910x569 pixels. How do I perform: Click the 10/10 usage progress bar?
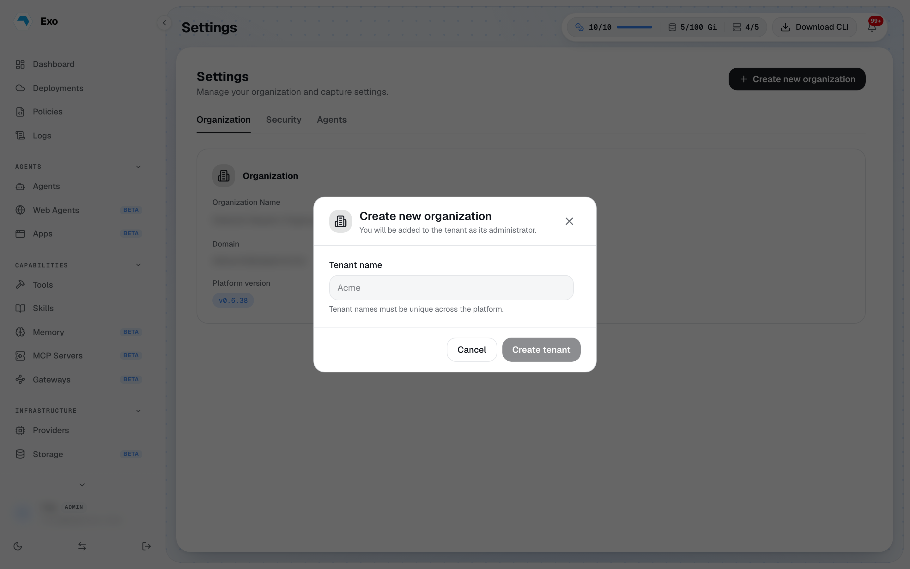pyautogui.click(x=634, y=27)
